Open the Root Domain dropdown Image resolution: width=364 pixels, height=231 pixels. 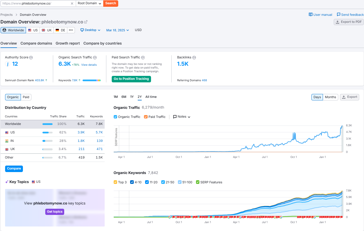tap(89, 3)
